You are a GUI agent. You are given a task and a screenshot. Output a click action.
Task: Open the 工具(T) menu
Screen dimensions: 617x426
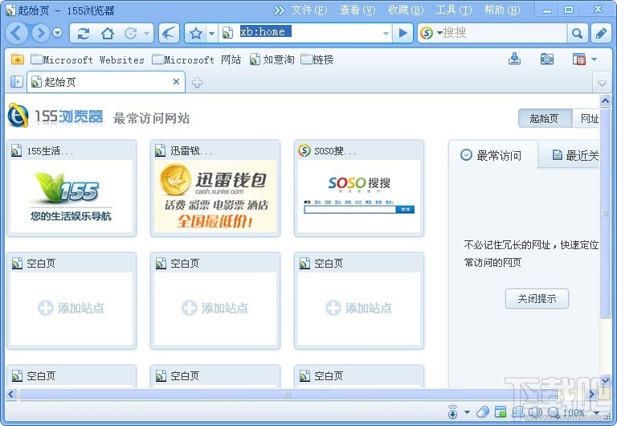(454, 10)
